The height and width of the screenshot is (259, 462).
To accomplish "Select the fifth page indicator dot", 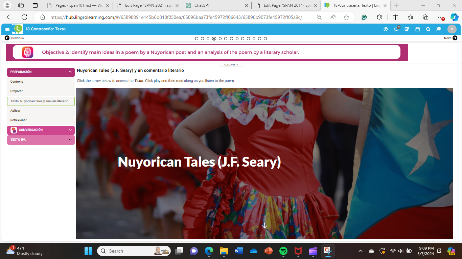I will 220,38.
